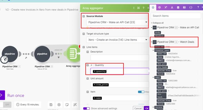
Task: Click the Description input field
Action: click(120, 58)
